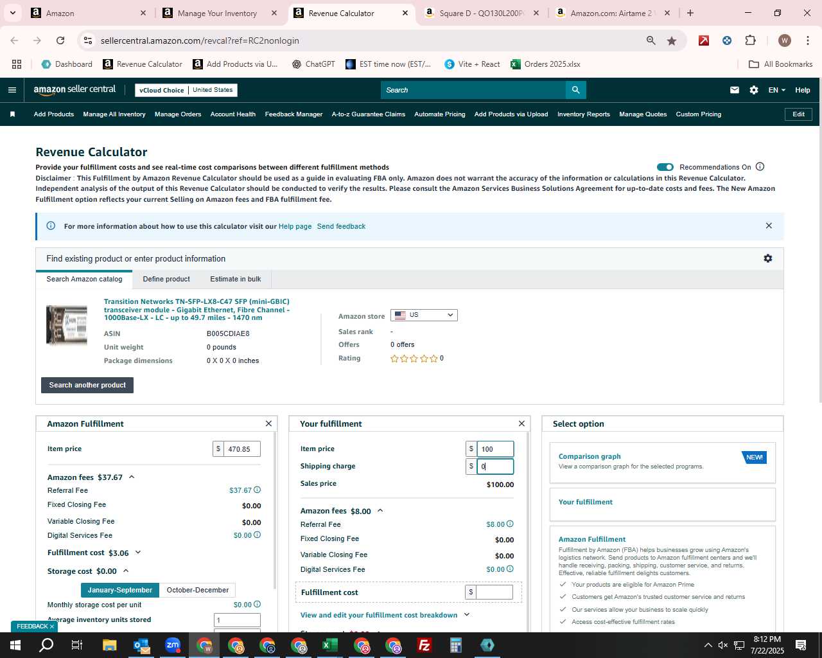
Task: Open the Seller Central hamburger menu
Action: tap(12, 90)
